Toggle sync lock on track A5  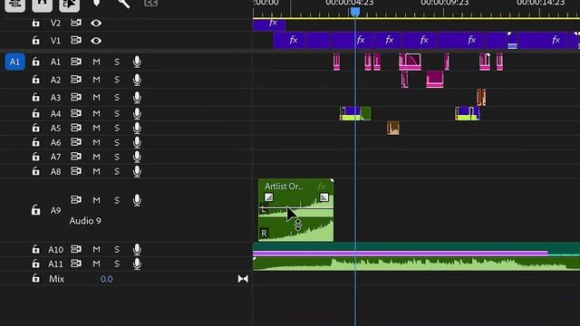tap(76, 128)
